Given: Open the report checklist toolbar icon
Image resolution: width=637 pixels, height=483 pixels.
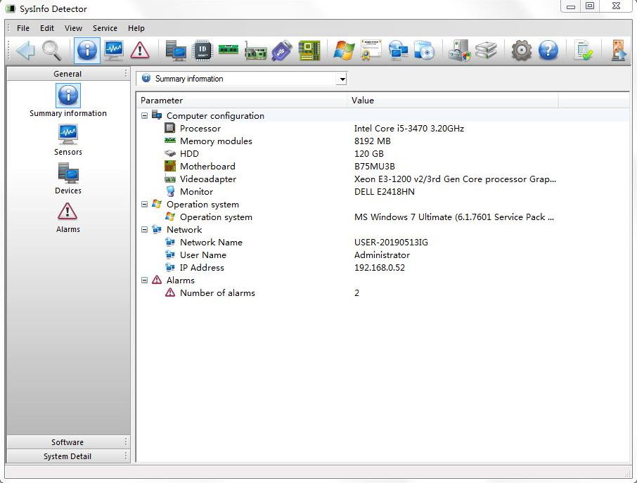Looking at the screenshot, I should [x=584, y=50].
